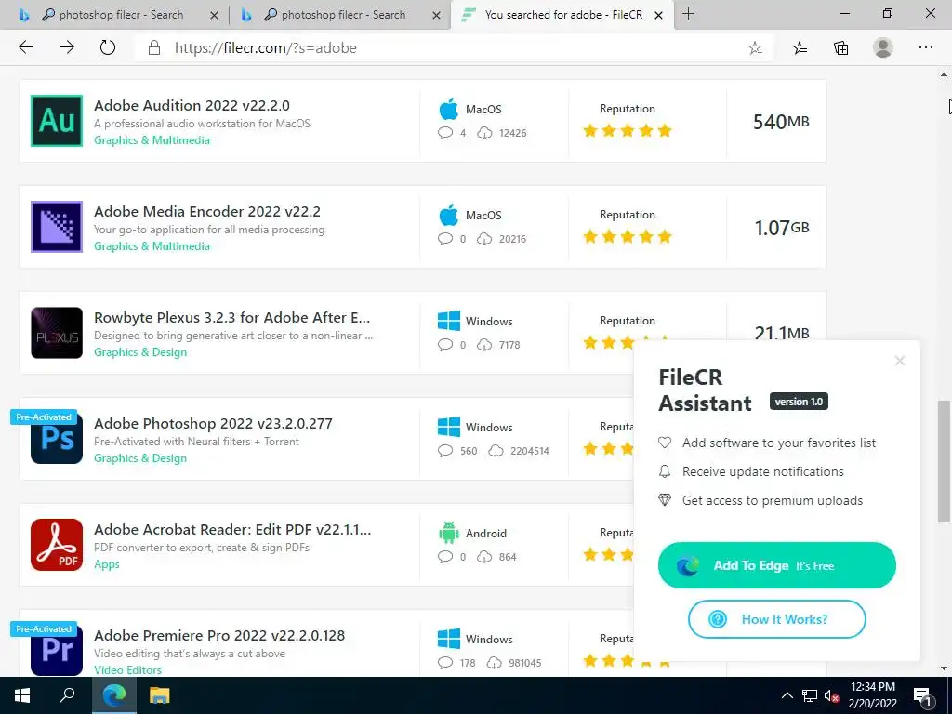
Task: Click the Windows logo in Premiere Pro row
Action: [x=449, y=639]
